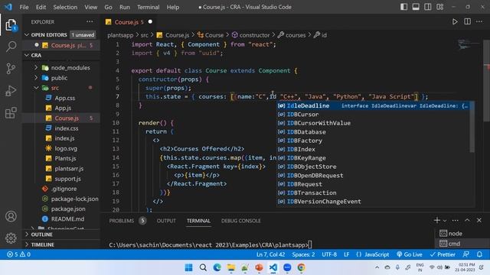Open the Terminal menu

(148, 7)
